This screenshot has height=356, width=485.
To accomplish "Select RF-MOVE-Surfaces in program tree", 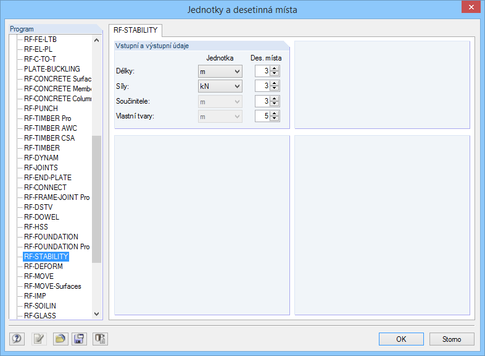I will pyautogui.click(x=52, y=286).
